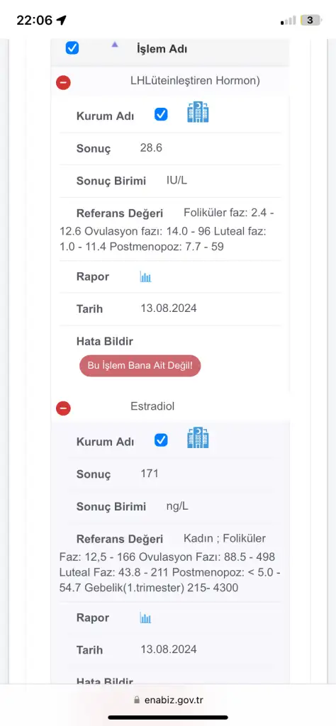336x726 pixels.
Task: Click Bu İşlem Bana Ait Değil button
Action: click(140, 366)
